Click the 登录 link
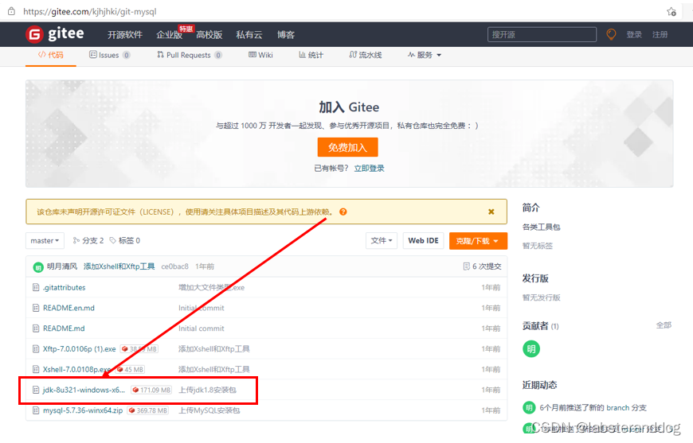This screenshot has height=443, width=693. click(634, 34)
